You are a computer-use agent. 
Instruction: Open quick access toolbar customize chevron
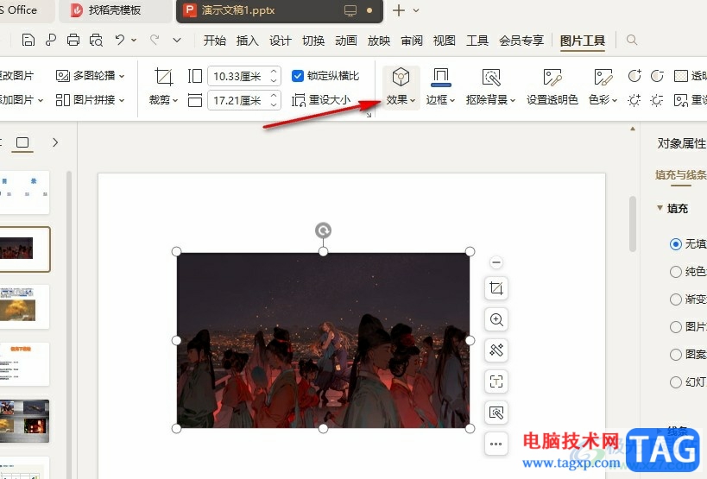click(x=177, y=40)
